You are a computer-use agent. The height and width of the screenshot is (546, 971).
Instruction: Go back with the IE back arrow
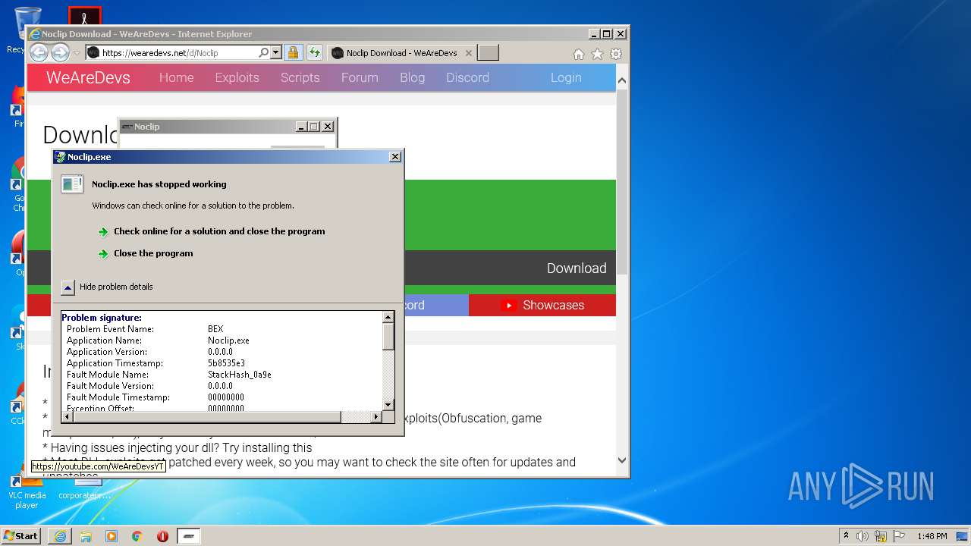pyautogui.click(x=39, y=52)
